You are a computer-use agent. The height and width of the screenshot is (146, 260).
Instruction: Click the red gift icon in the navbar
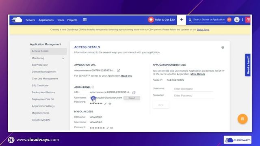pyautogui.click(x=248, y=20)
